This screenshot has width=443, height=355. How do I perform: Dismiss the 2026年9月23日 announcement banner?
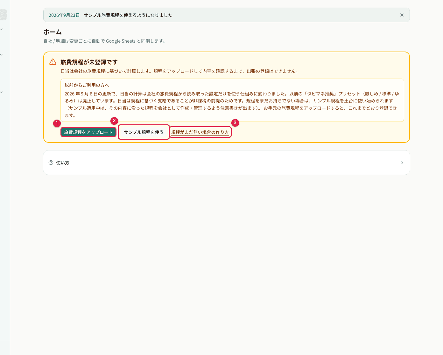click(402, 15)
